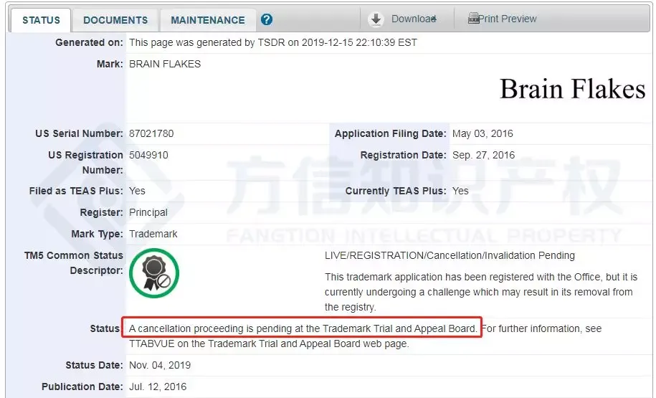Viewport: 656px width, 398px height.
Task: Click the Mark Type value Trademark
Action: [x=153, y=234]
